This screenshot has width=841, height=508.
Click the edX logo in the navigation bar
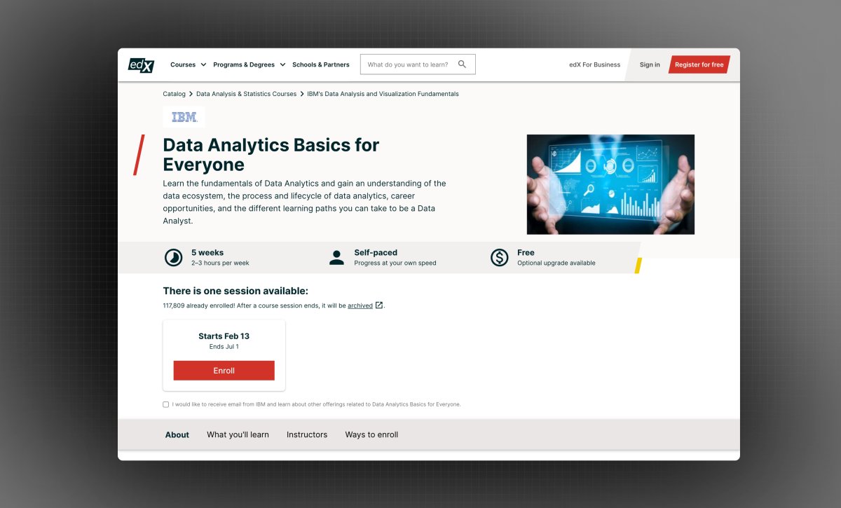140,64
